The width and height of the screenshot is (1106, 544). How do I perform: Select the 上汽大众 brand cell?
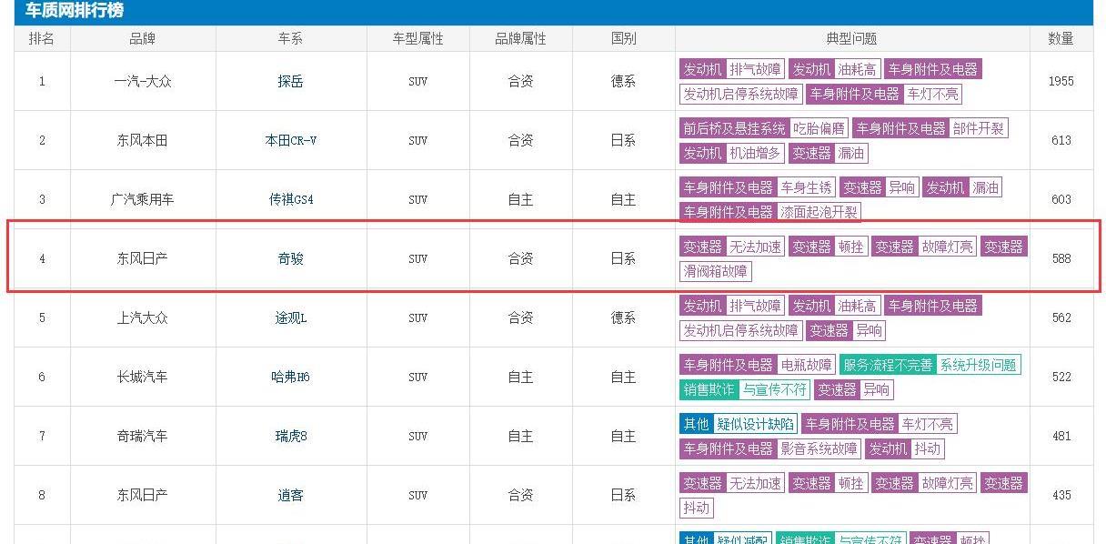click(x=143, y=317)
